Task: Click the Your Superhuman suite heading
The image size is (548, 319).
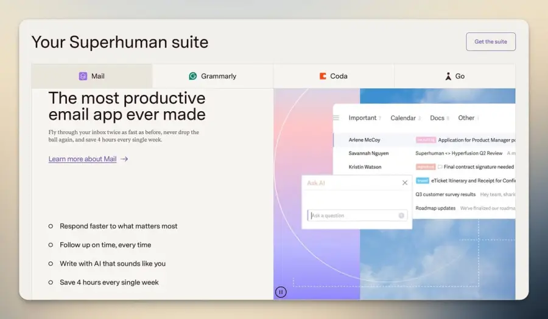Action: coord(120,42)
